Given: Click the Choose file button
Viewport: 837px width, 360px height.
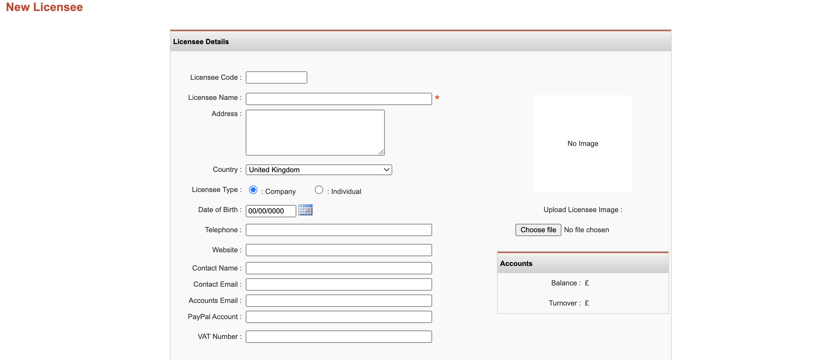Looking at the screenshot, I should [538, 230].
